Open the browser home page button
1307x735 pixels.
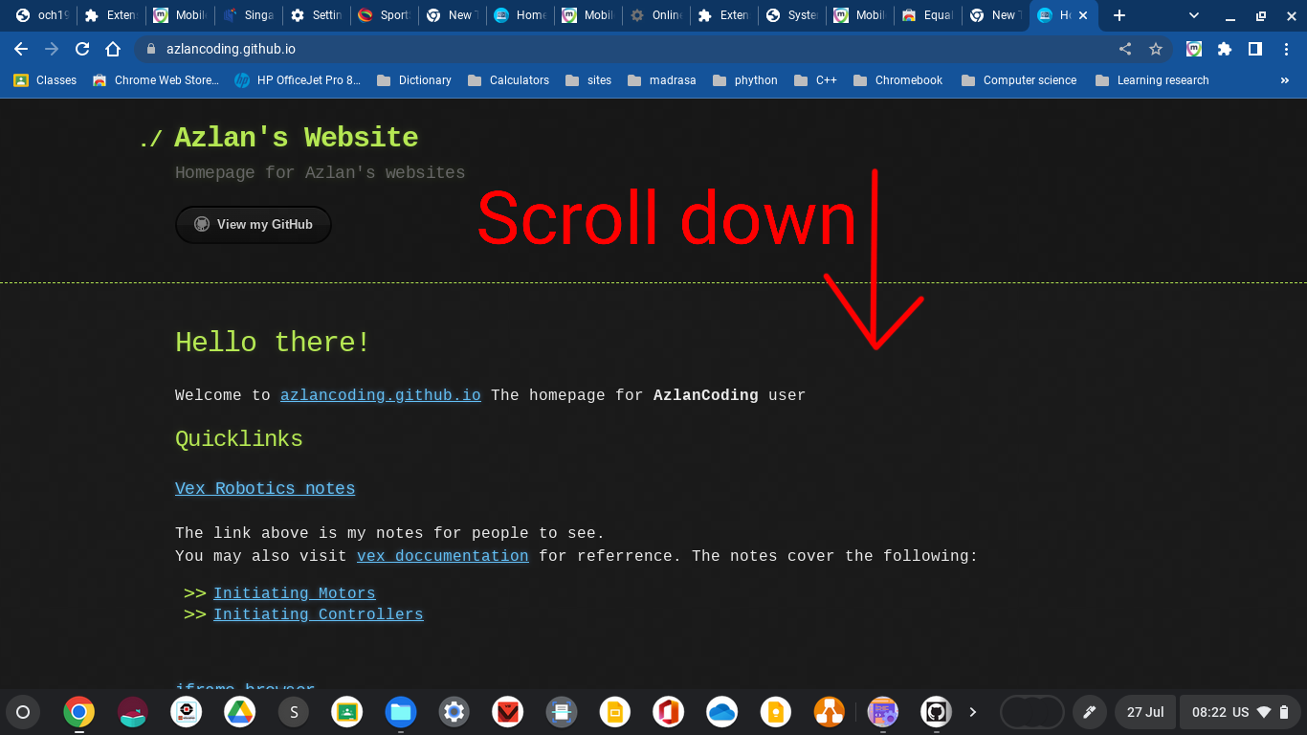click(x=113, y=49)
